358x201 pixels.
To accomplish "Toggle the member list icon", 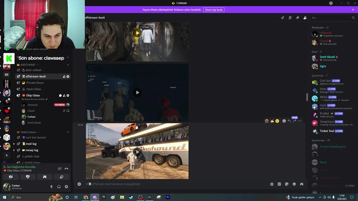I will [x=305, y=18].
